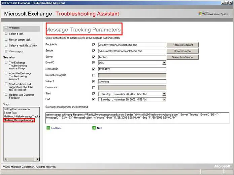Screen dimensions: 234x175
Task: Uncheck the Sender criteria checkbox
Action: pyautogui.click(x=94, y=51)
